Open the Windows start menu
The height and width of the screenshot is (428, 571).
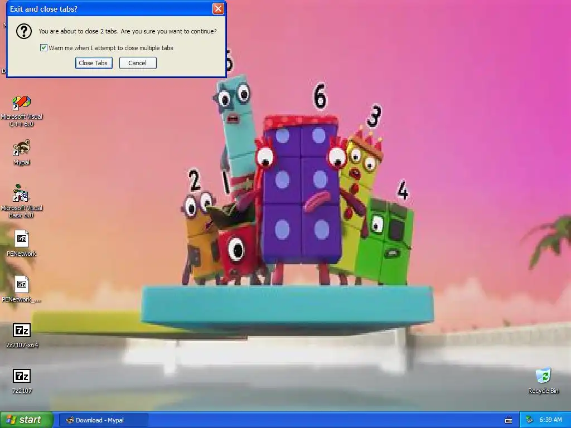coord(27,420)
